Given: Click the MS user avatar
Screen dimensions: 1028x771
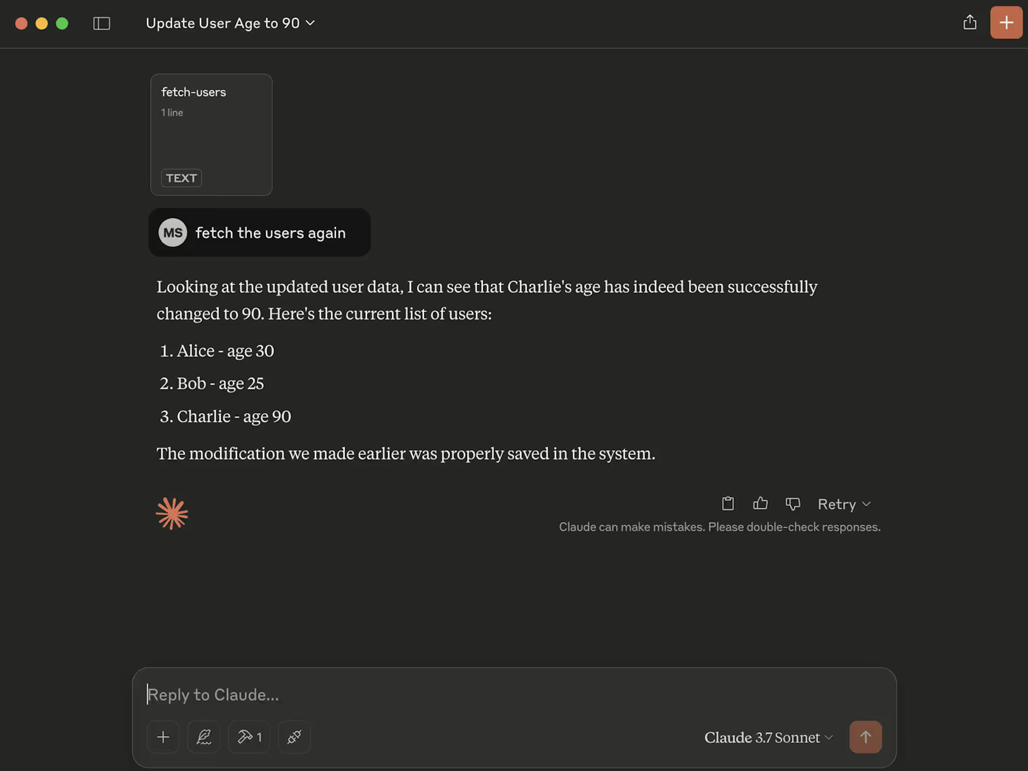Looking at the screenshot, I should click(172, 232).
